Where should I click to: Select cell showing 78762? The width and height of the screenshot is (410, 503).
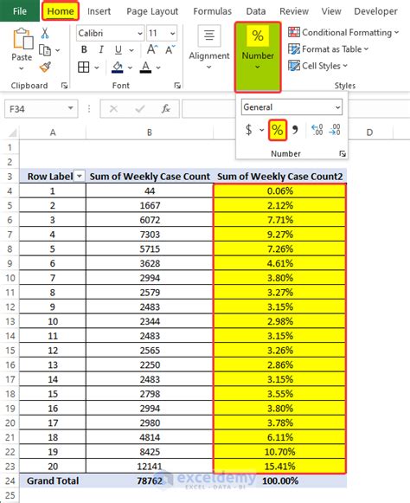click(150, 480)
